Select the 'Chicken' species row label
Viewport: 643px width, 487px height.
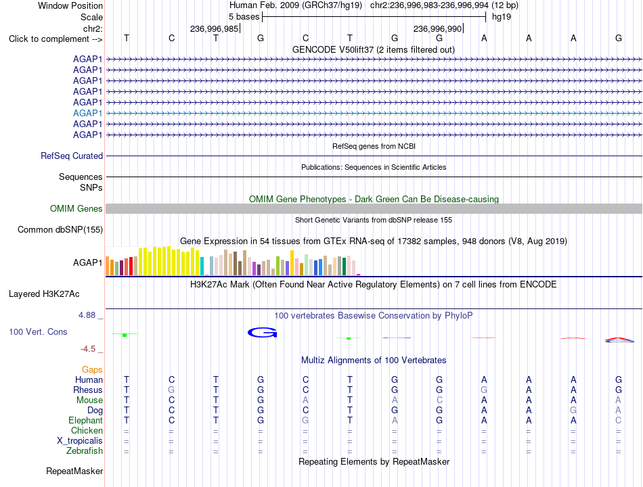(87, 430)
